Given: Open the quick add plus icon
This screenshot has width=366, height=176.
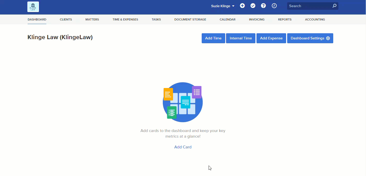Looking at the screenshot, I should (242, 6).
